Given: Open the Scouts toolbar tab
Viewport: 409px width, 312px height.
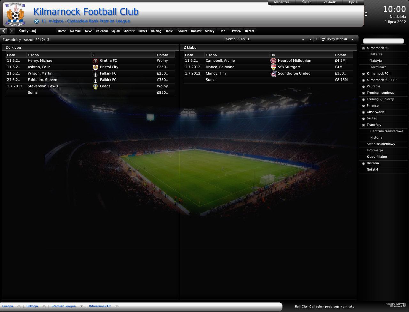Looking at the screenshot, I should [x=182, y=31].
